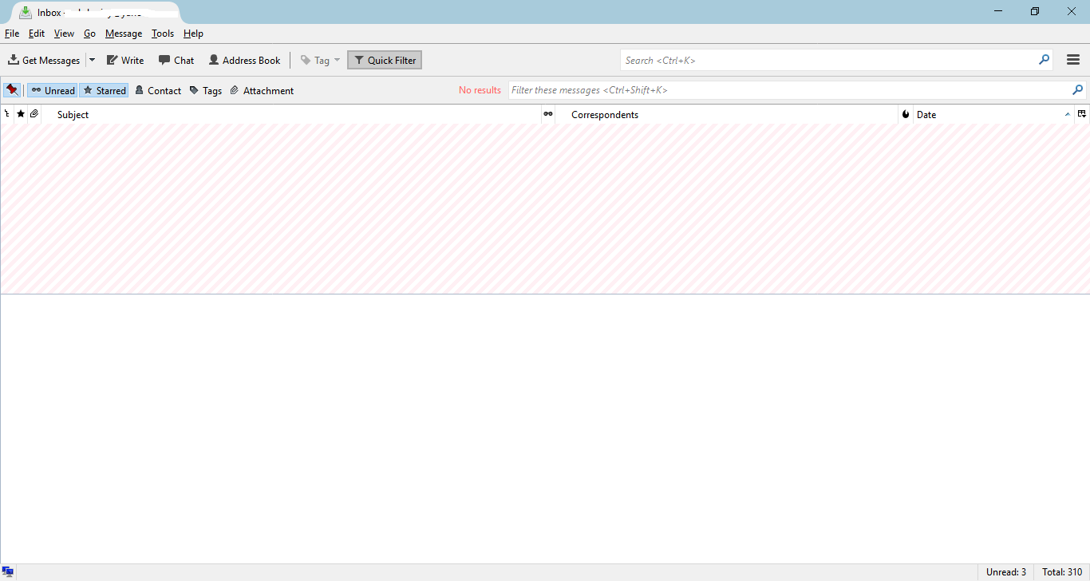Compose a new message with Write
1090x581 pixels.
[x=125, y=60]
